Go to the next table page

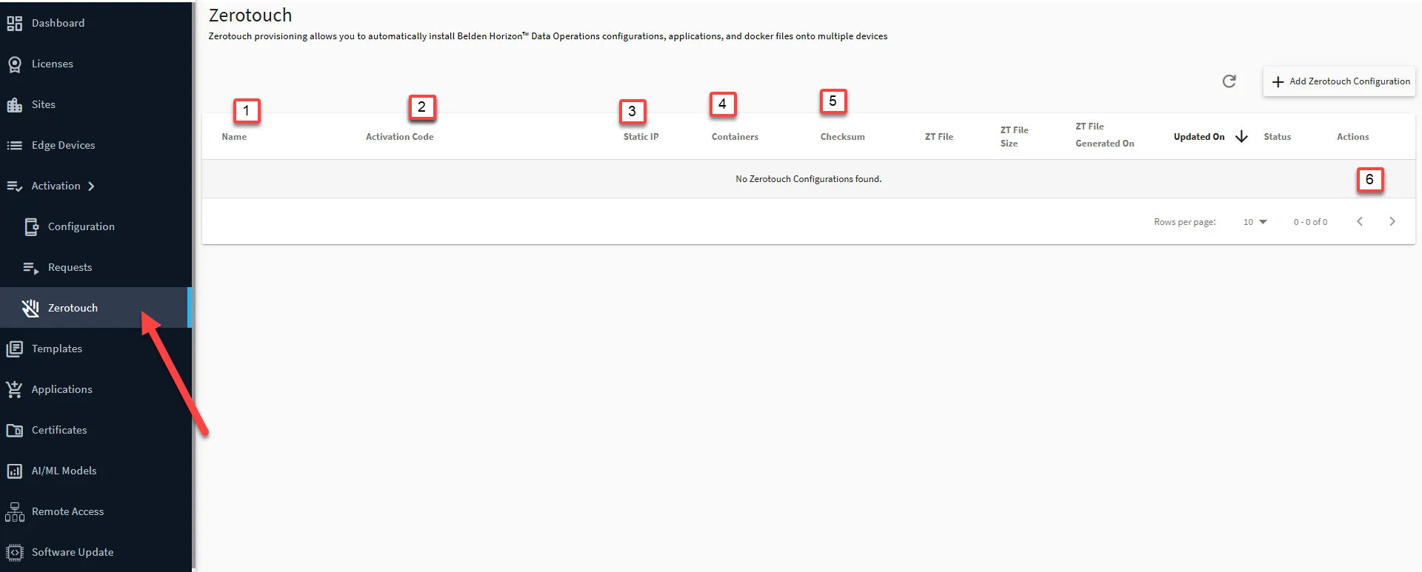tap(1392, 221)
